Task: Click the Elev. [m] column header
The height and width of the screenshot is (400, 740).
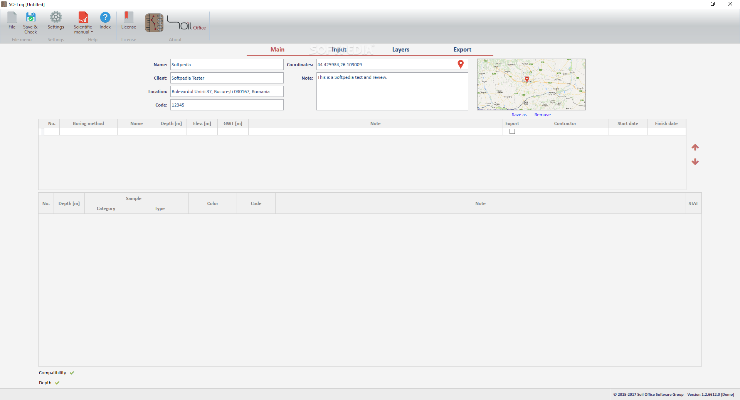Action: [x=202, y=123]
